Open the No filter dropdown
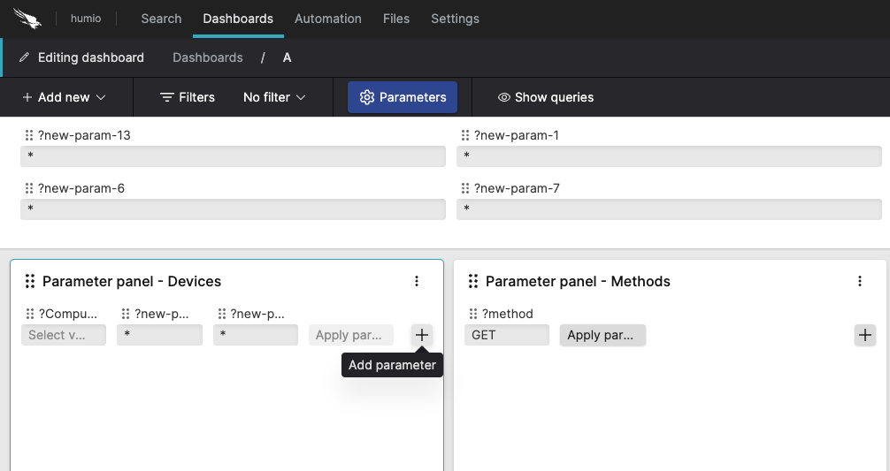This screenshot has height=471, width=890. tap(274, 97)
